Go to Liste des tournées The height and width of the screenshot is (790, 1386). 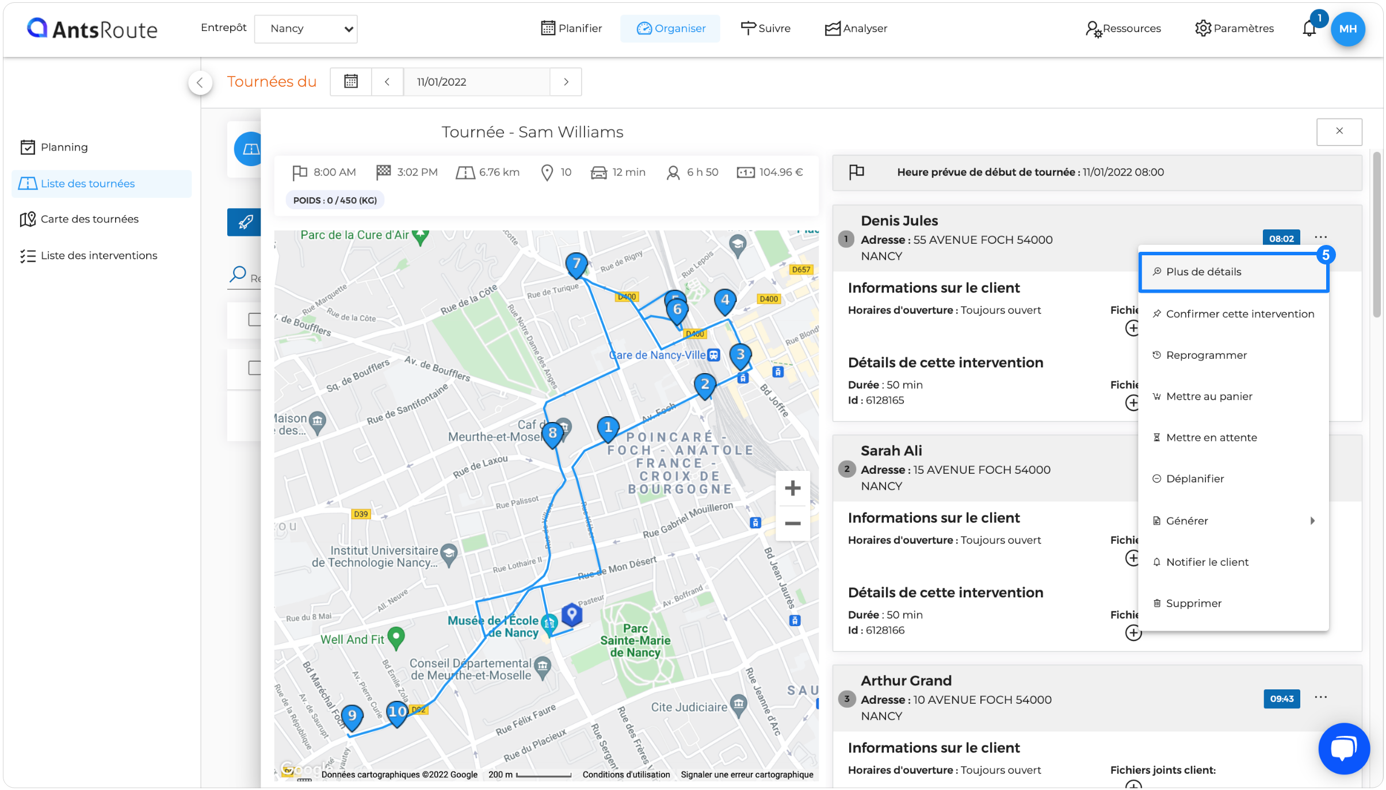point(101,184)
